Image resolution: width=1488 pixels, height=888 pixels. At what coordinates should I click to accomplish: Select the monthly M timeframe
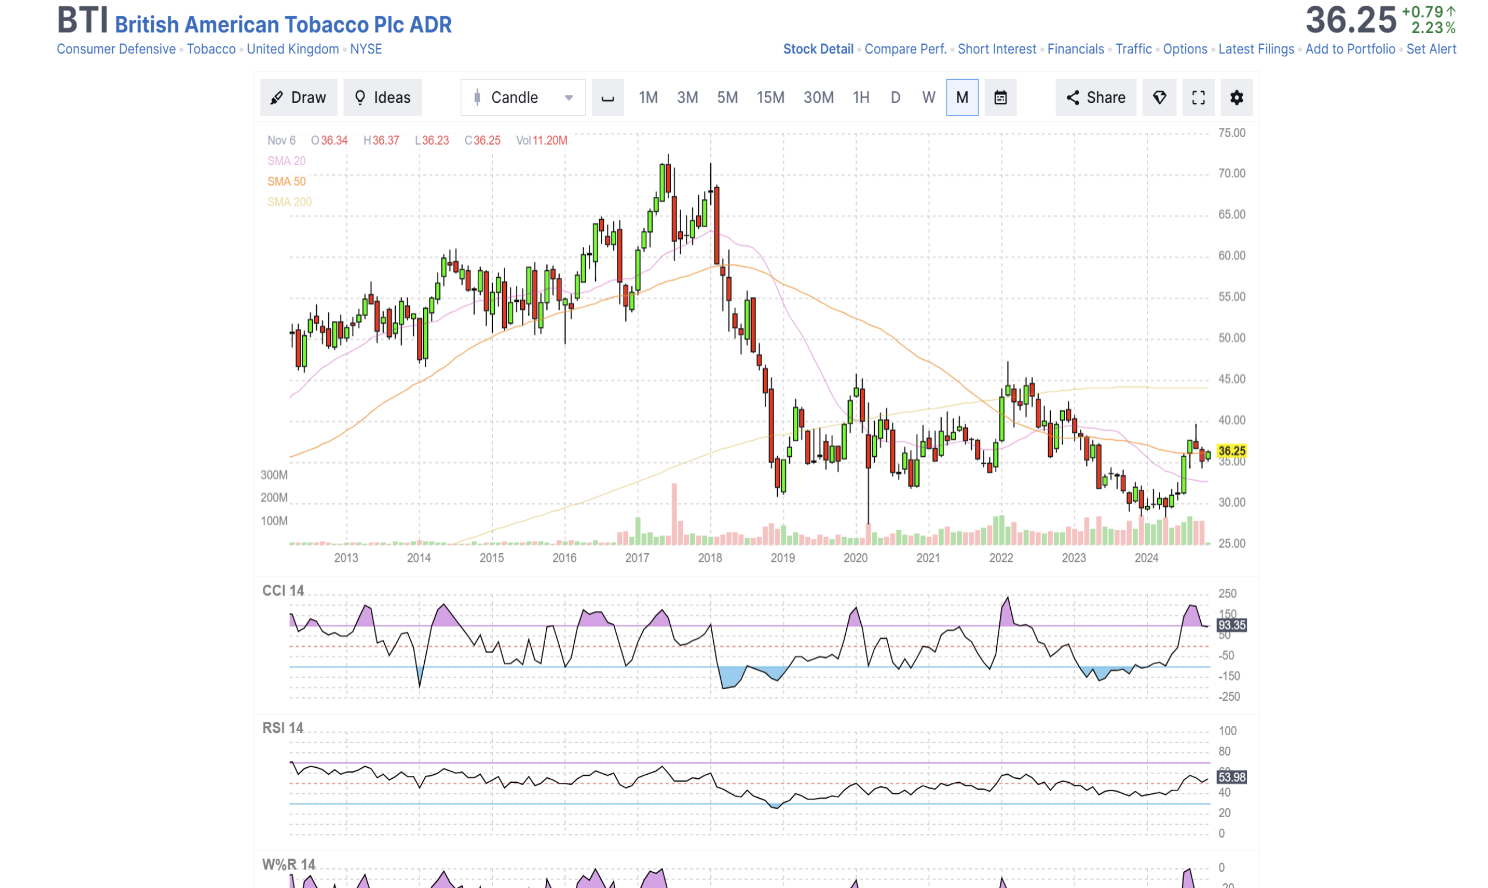click(962, 98)
